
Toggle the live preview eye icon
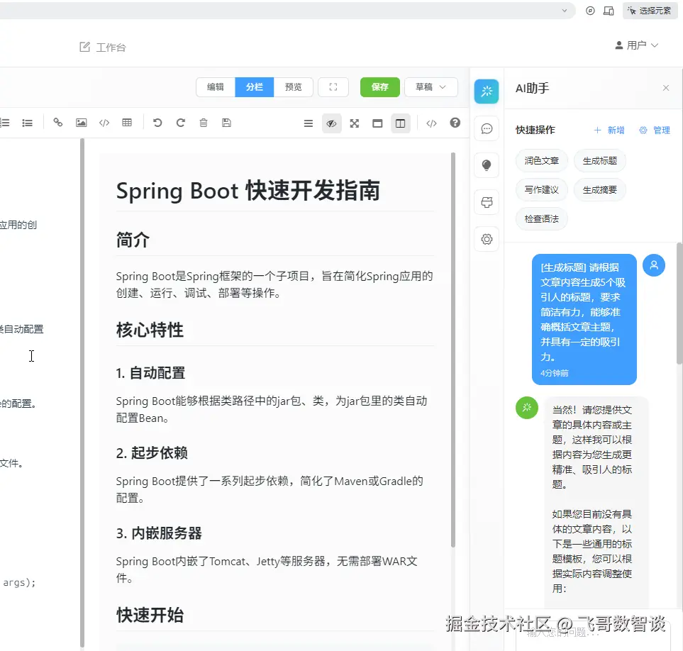point(331,123)
